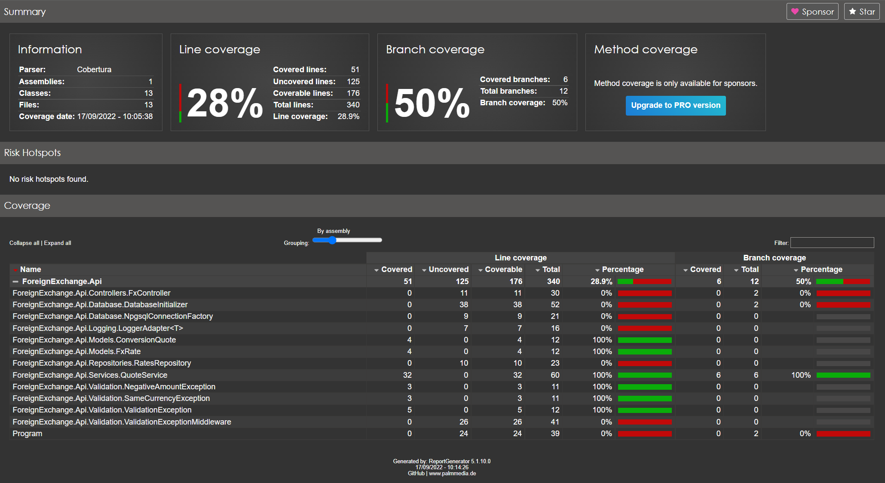Sort by line coverage Covered arrow
The image size is (885, 483).
tap(377, 270)
